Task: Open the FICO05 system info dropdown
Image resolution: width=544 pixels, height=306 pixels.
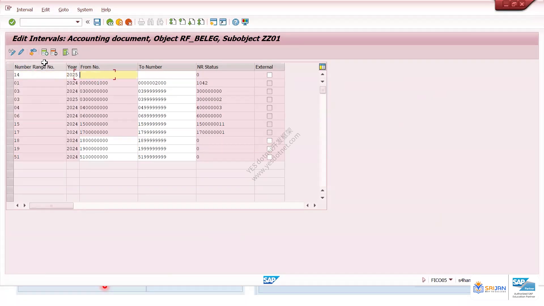Action: coord(451,280)
